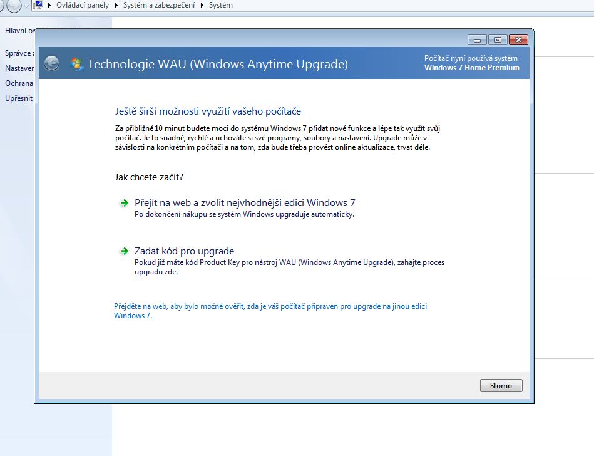Click the 'Jak chcete začít?' text
Screen dimensions: 594x456
[149, 177]
